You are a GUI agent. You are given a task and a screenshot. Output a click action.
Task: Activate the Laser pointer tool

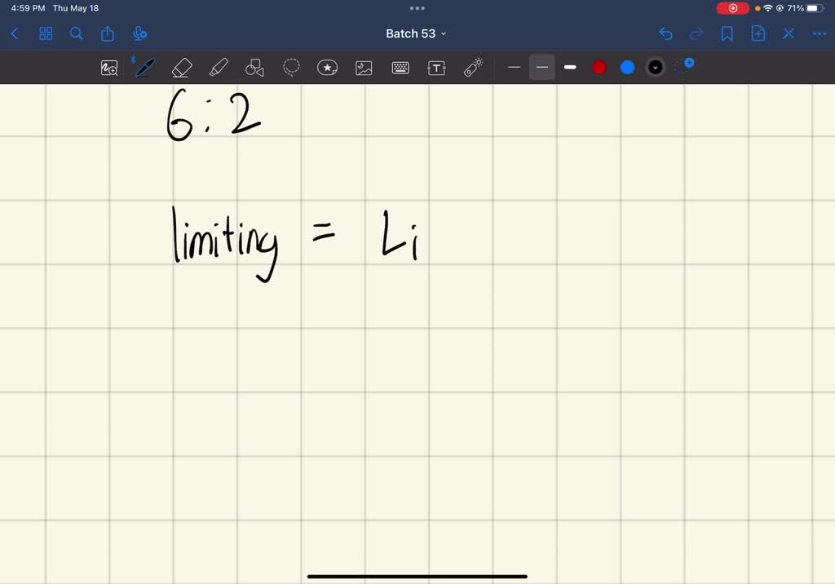coord(474,68)
